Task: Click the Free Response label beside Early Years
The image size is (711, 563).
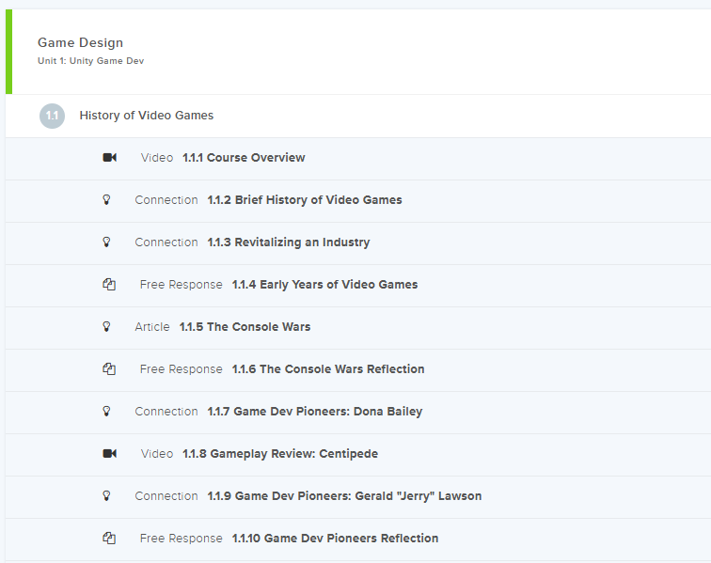Action: click(x=181, y=284)
